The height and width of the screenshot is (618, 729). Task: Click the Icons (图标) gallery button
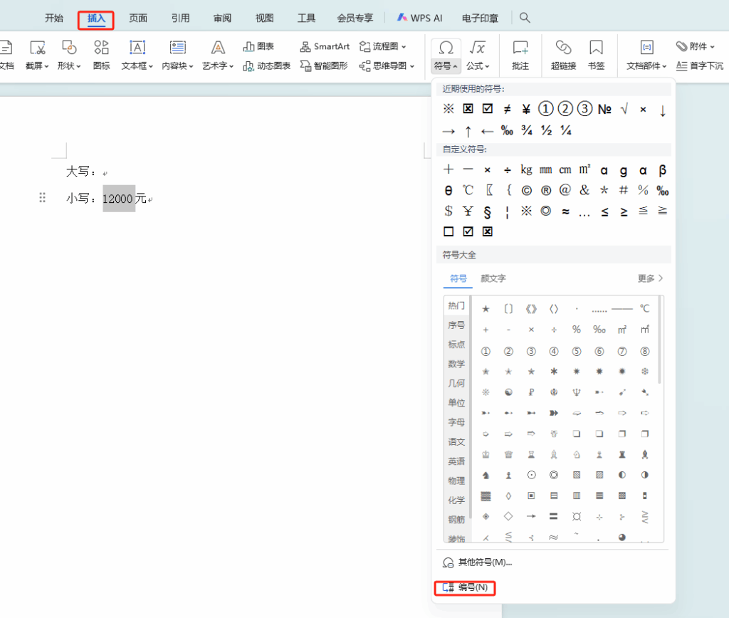101,55
